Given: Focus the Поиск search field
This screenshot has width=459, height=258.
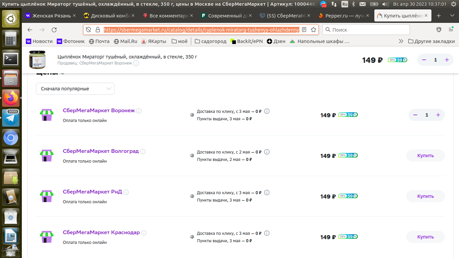Looking at the screenshot, I should coord(366,30).
